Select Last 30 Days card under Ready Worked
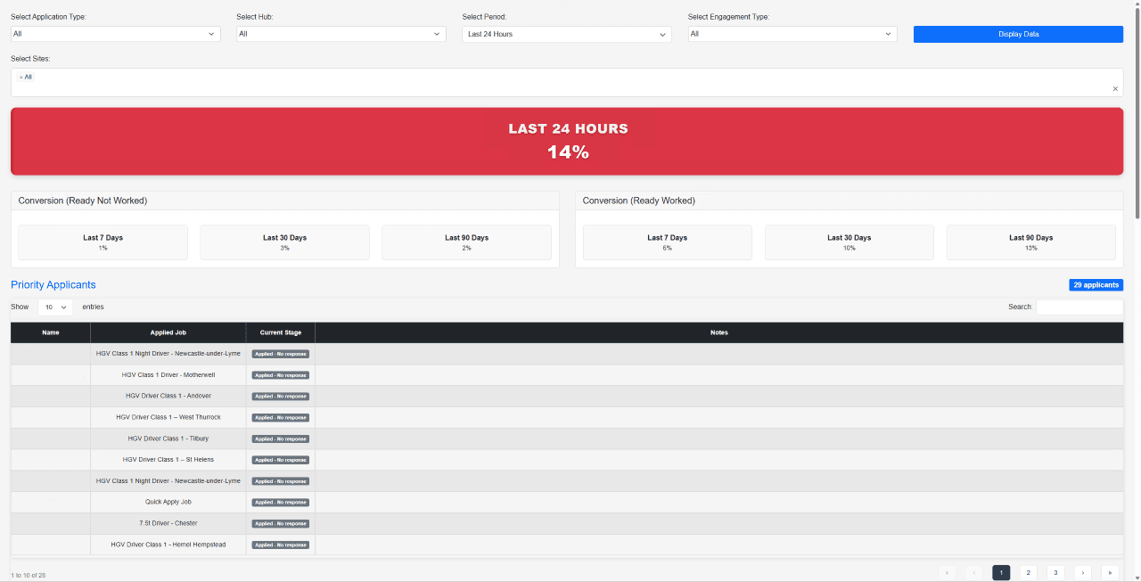The height and width of the screenshot is (582, 1141). coord(849,242)
